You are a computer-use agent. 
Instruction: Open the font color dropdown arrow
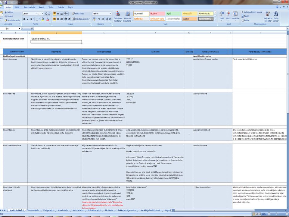[50, 19]
